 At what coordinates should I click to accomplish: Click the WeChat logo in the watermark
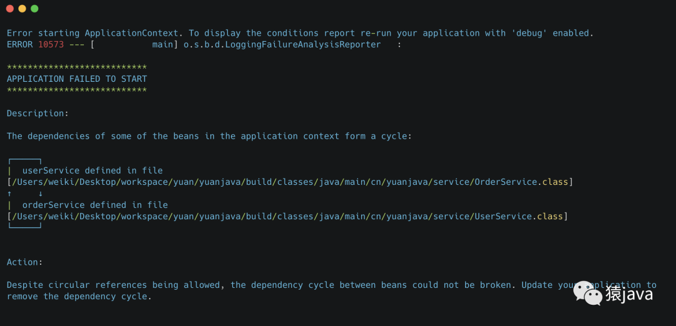pos(588,293)
